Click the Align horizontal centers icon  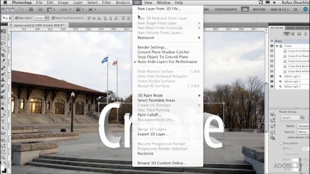pos(111,18)
